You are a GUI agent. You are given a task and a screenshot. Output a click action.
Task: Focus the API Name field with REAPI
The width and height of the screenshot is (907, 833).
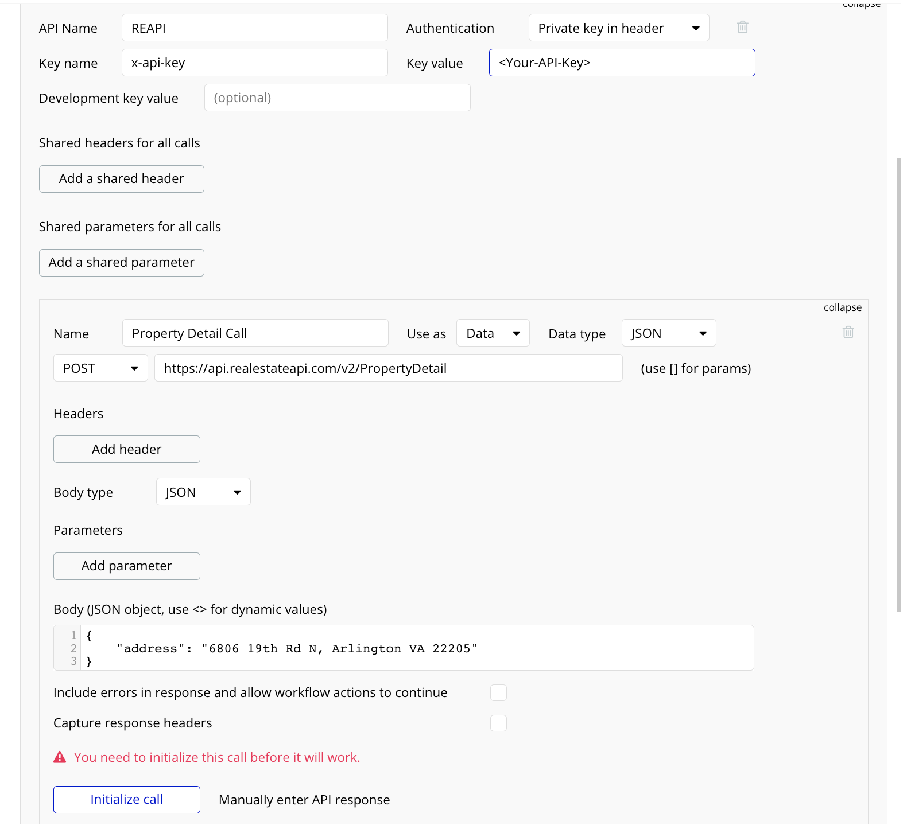point(255,28)
